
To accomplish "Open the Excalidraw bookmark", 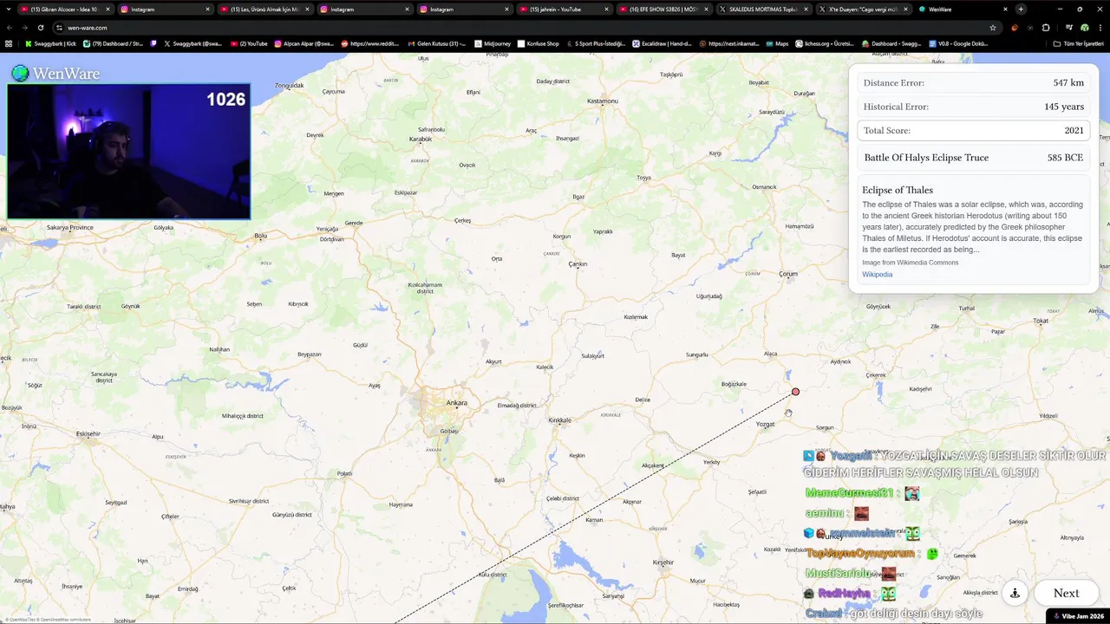I will [x=661, y=43].
